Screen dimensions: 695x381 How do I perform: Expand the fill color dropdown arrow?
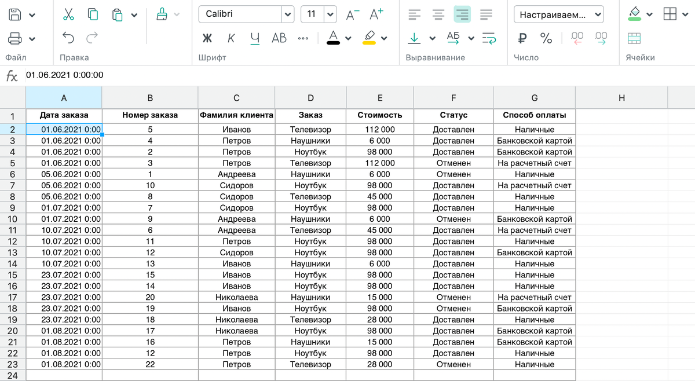[x=650, y=15]
